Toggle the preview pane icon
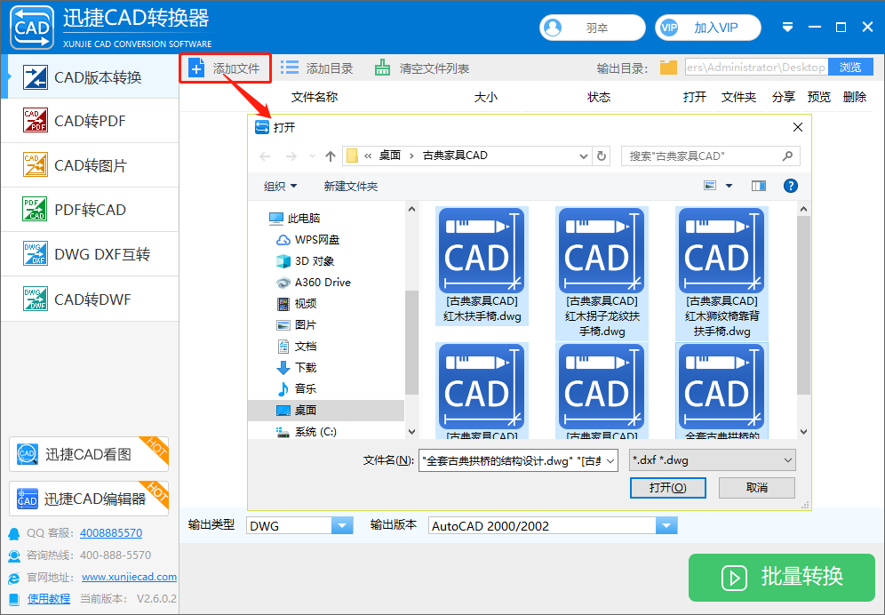 pyautogui.click(x=759, y=186)
